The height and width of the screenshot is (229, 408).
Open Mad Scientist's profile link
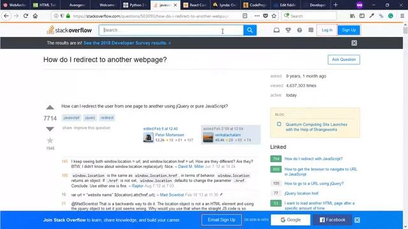pyautogui.click(x=171, y=195)
